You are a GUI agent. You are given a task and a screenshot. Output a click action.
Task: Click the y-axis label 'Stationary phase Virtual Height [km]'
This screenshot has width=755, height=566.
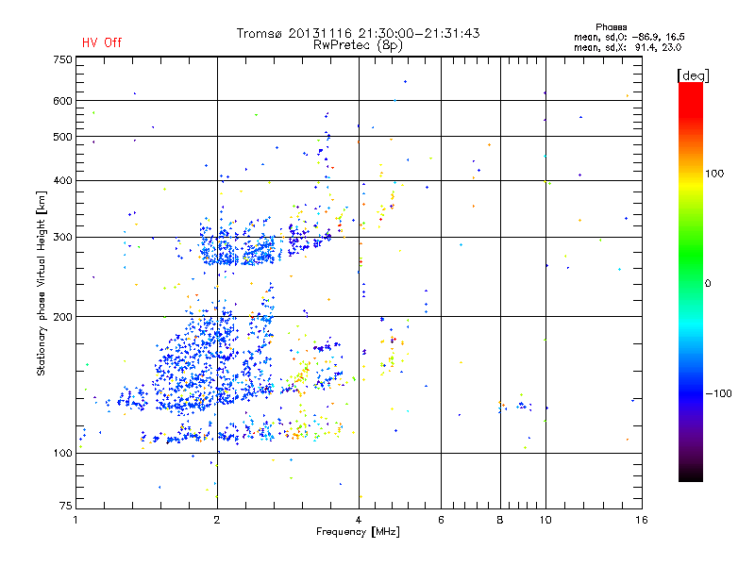tap(42, 283)
